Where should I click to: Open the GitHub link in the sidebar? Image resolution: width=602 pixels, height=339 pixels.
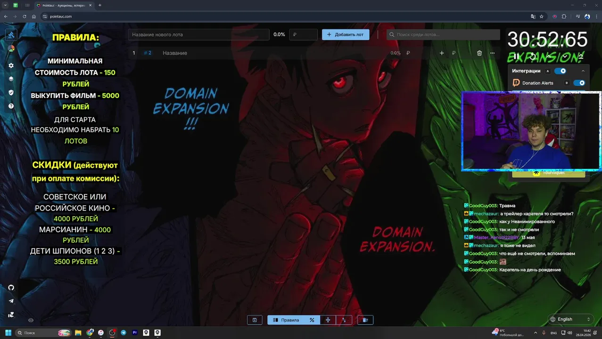pyautogui.click(x=11, y=288)
